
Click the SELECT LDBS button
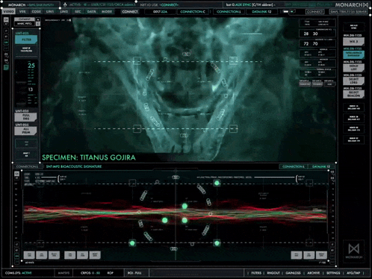point(353,81)
